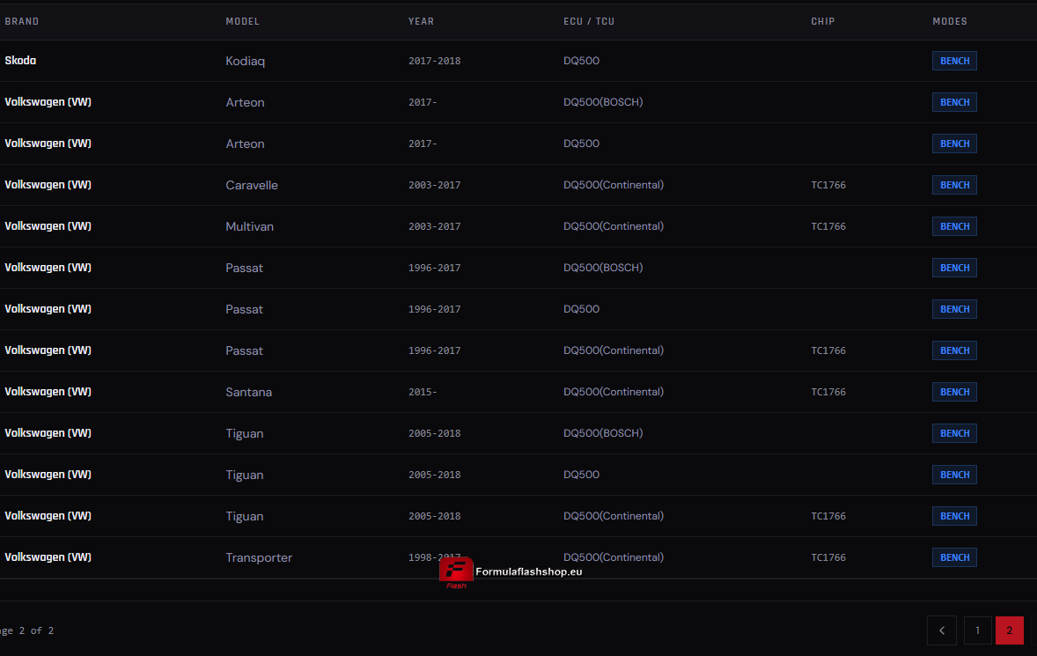
Task: Click BENCH badge for Tiguan DQ500(Continental) row
Action: click(954, 516)
